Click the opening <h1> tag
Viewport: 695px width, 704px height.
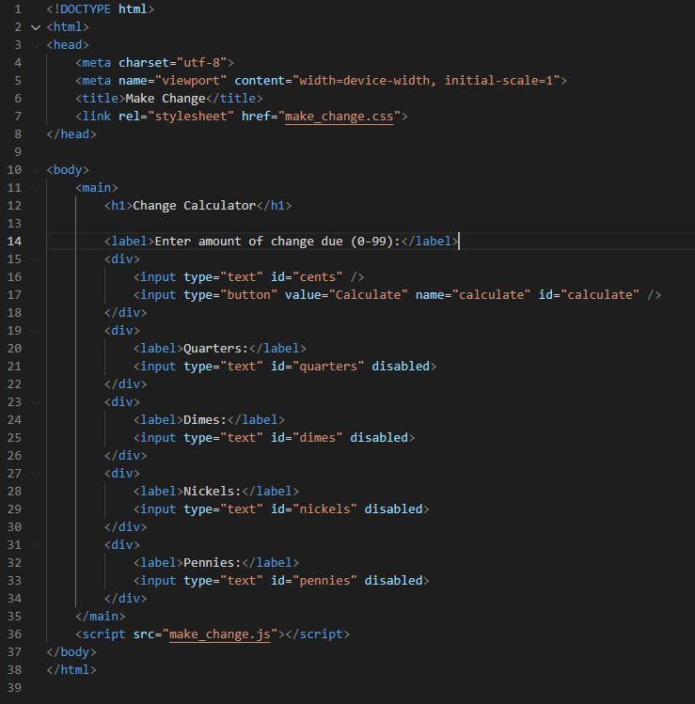point(118,206)
